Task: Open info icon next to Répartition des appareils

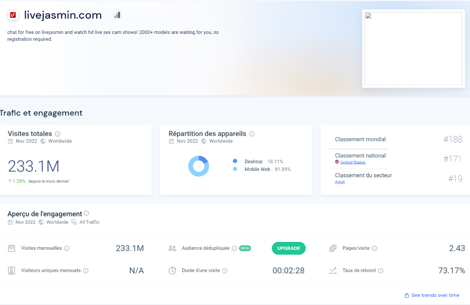Action: [252, 134]
